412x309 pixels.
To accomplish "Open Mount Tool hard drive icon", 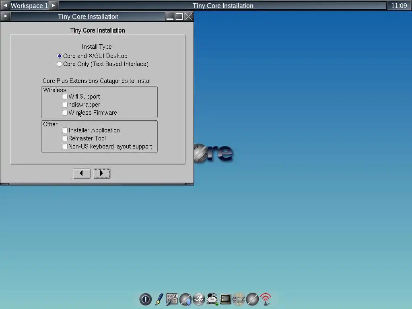I will pos(212,299).
